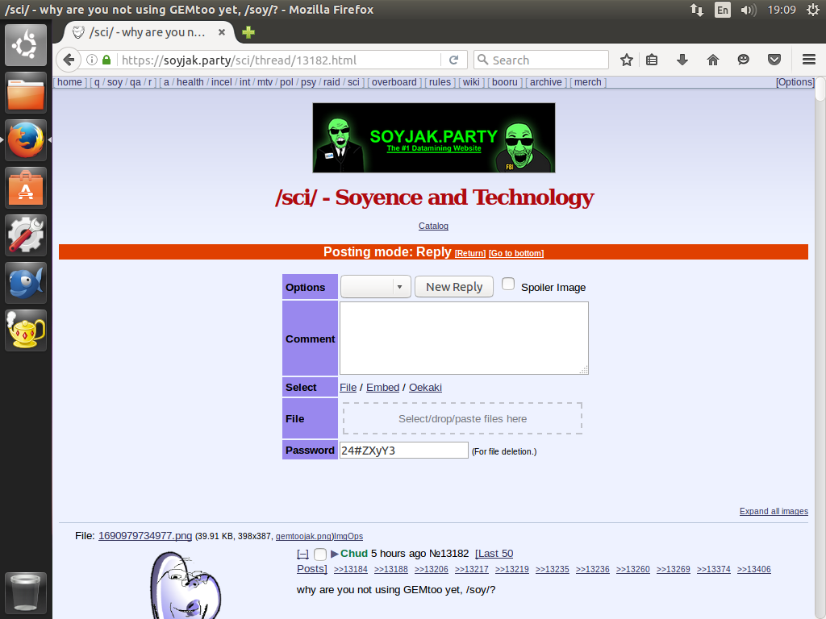This screenshot has width=826, height=619.
Task: Open the Catalog link
Action: pyautogui.click(x=433, y=226)
